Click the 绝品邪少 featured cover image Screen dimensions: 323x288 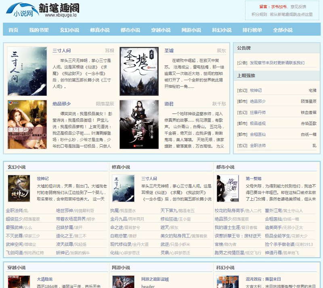pyautogui.click(x=27, y=124)
